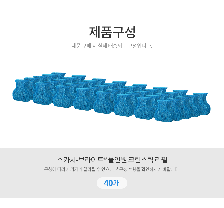This screenshot has width=224, height=208.
Task: Select the sixth front-row sponge from left
Action: (x=123, y=105)
